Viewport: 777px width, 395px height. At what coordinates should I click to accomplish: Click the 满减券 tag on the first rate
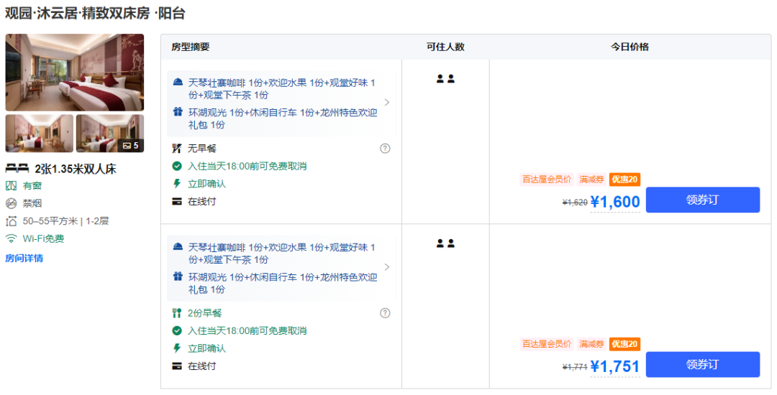pos(591,180)
